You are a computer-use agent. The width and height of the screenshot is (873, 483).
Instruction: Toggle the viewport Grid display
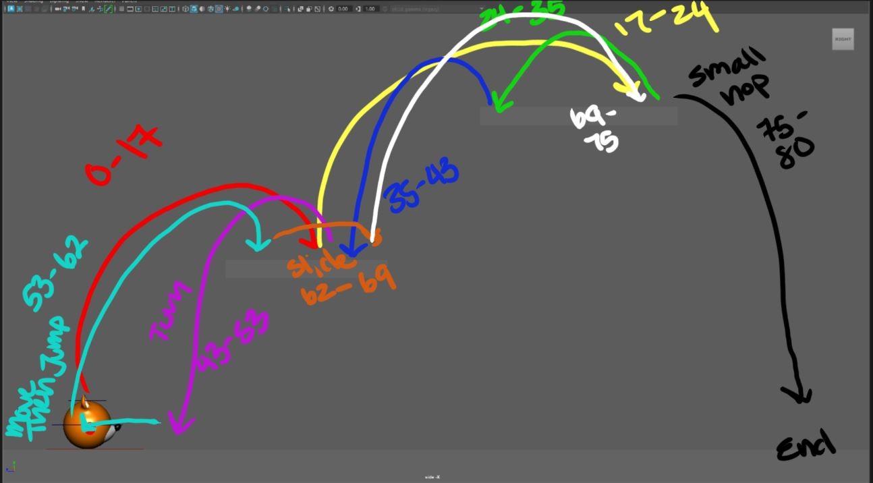(121, 9)
